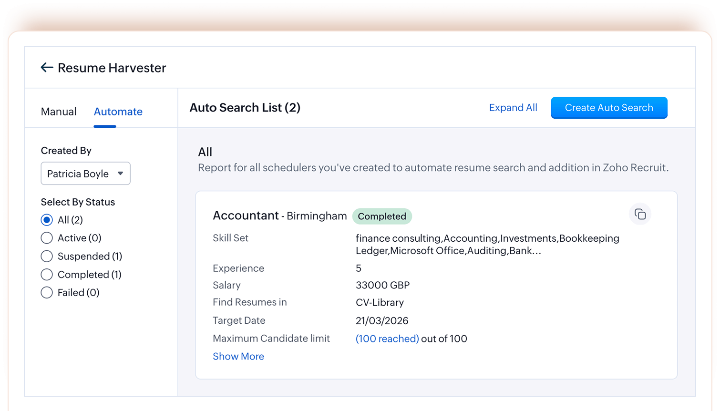Choose the Suspended (1) status option
Image resolution: width=720 pixels, height=411 pixels.
[47, 256]
